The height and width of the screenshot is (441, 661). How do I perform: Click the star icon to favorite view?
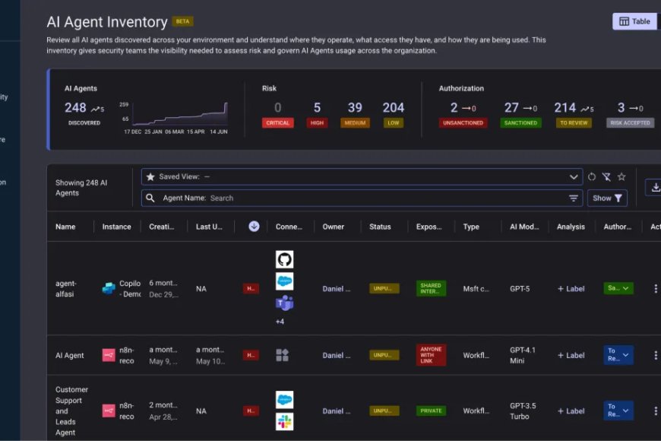(621, 177)
